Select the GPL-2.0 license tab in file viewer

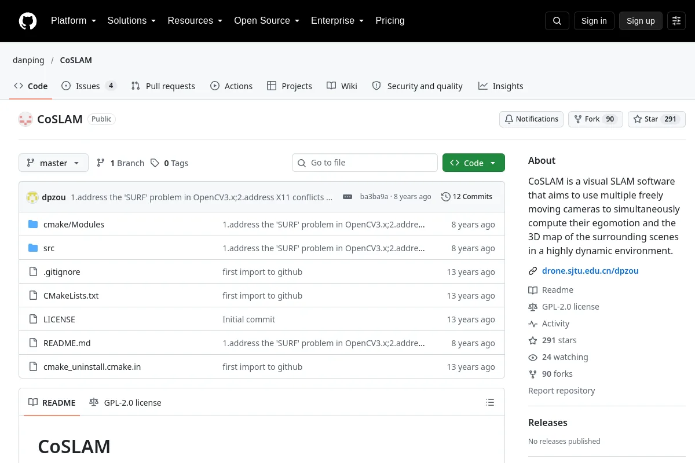[125, 403]
